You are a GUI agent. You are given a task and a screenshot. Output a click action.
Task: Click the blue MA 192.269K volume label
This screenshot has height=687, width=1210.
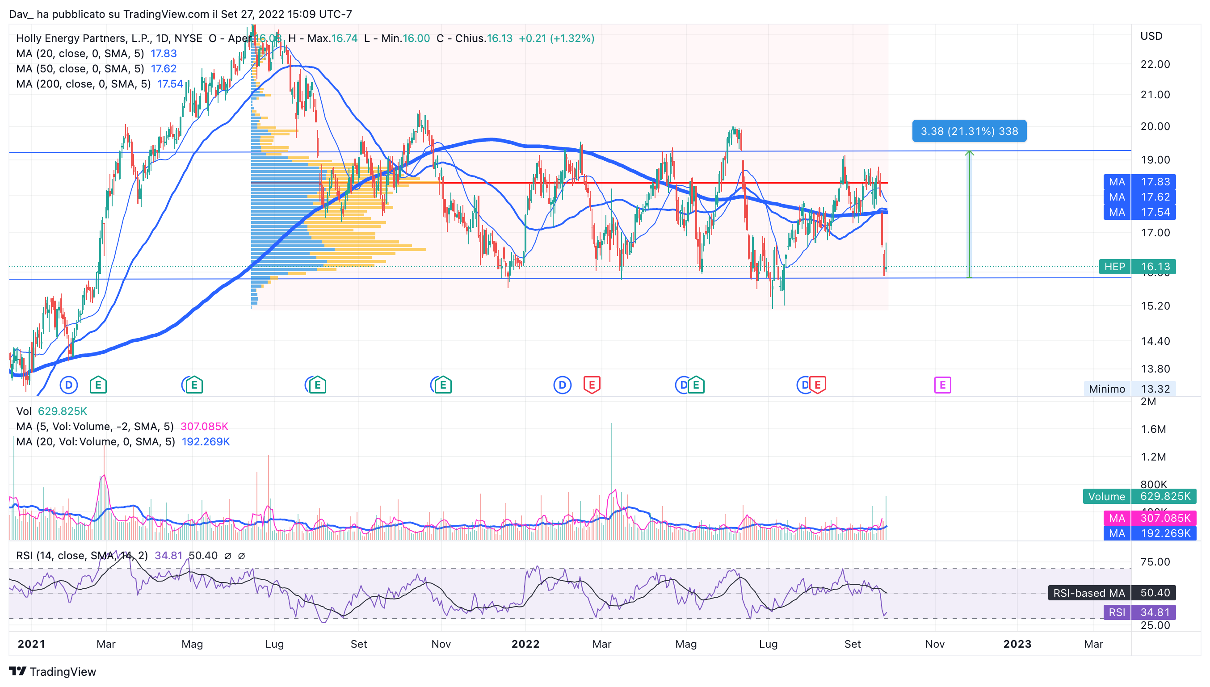1150,533
